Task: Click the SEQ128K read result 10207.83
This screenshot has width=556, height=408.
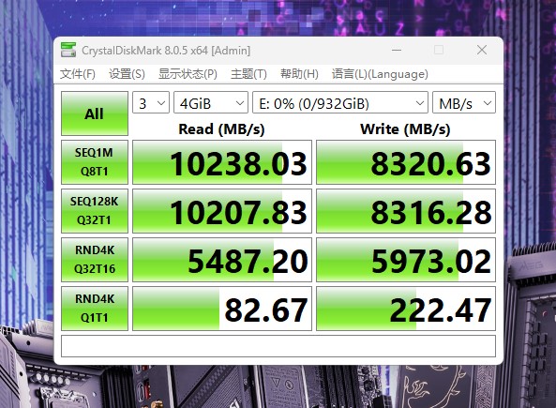Action: tap(222, 211)
